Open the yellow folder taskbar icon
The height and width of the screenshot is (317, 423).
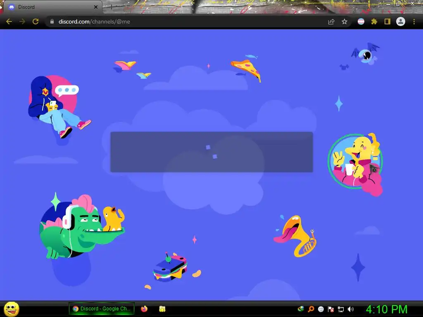[x=162, y=309]
